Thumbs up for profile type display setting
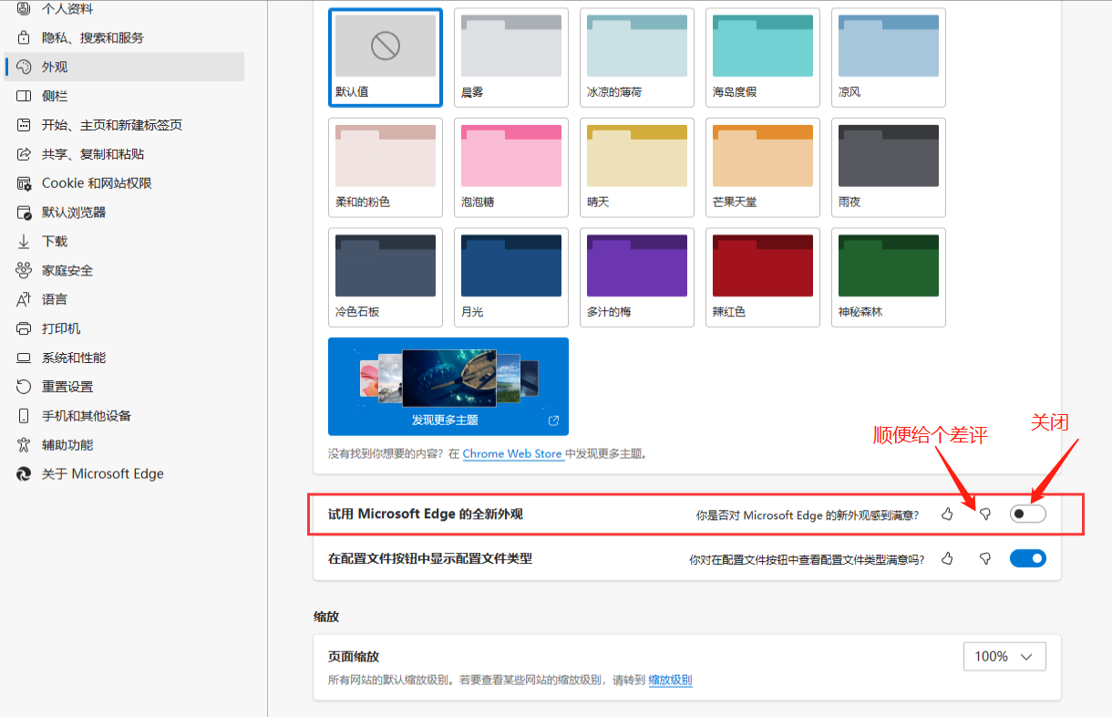The width and height of the screenshot is (1112, 717). click(947, 558)
